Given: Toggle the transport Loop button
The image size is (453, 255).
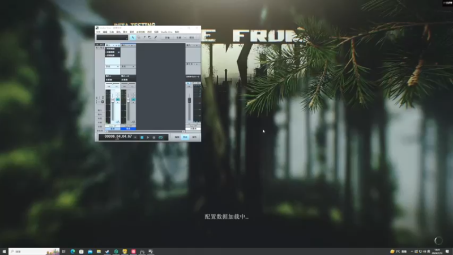Looking at the screenshot, I should (x=161, y=137).
